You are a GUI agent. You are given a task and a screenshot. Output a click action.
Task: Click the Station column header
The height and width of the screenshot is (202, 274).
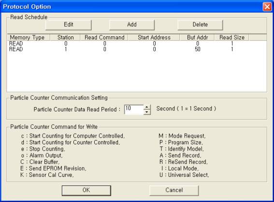click(65, 37)
